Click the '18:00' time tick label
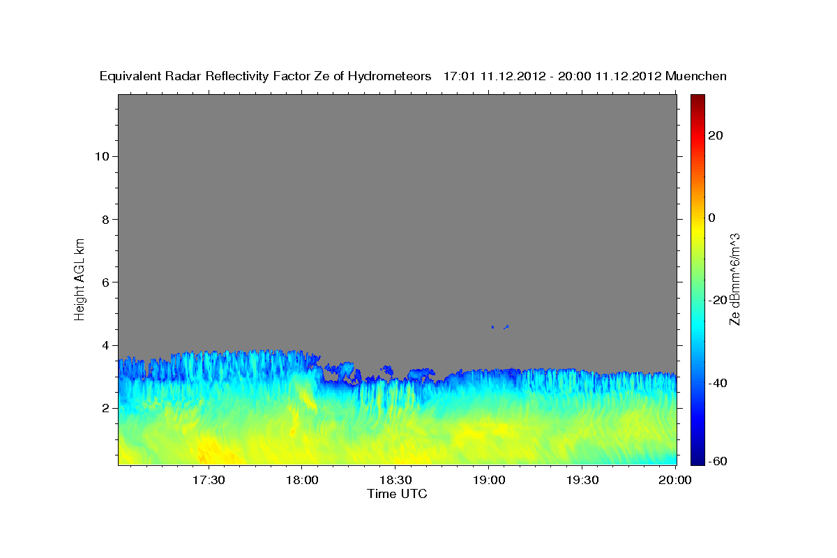 coord(301,480)
